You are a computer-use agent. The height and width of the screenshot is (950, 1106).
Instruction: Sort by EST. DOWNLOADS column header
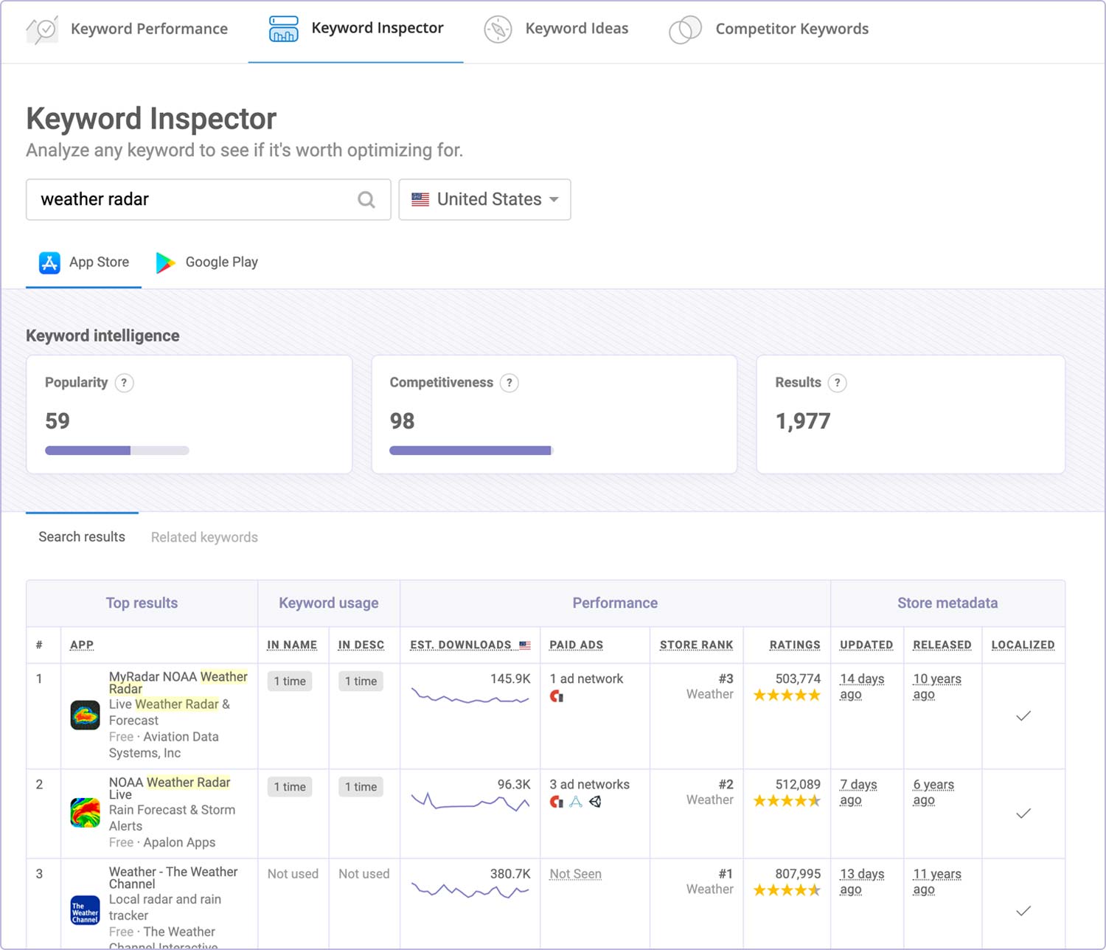tap(461, 645)
